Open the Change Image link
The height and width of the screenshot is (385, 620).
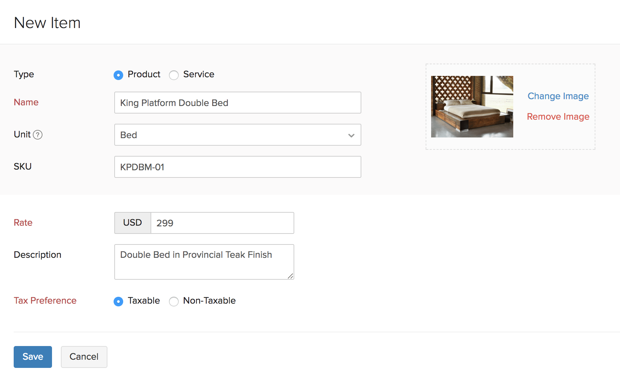[558, 96]
